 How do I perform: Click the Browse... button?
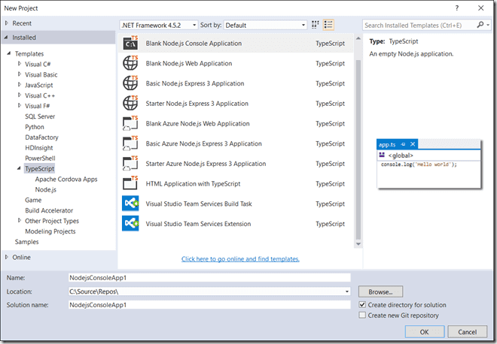(380, 292)
